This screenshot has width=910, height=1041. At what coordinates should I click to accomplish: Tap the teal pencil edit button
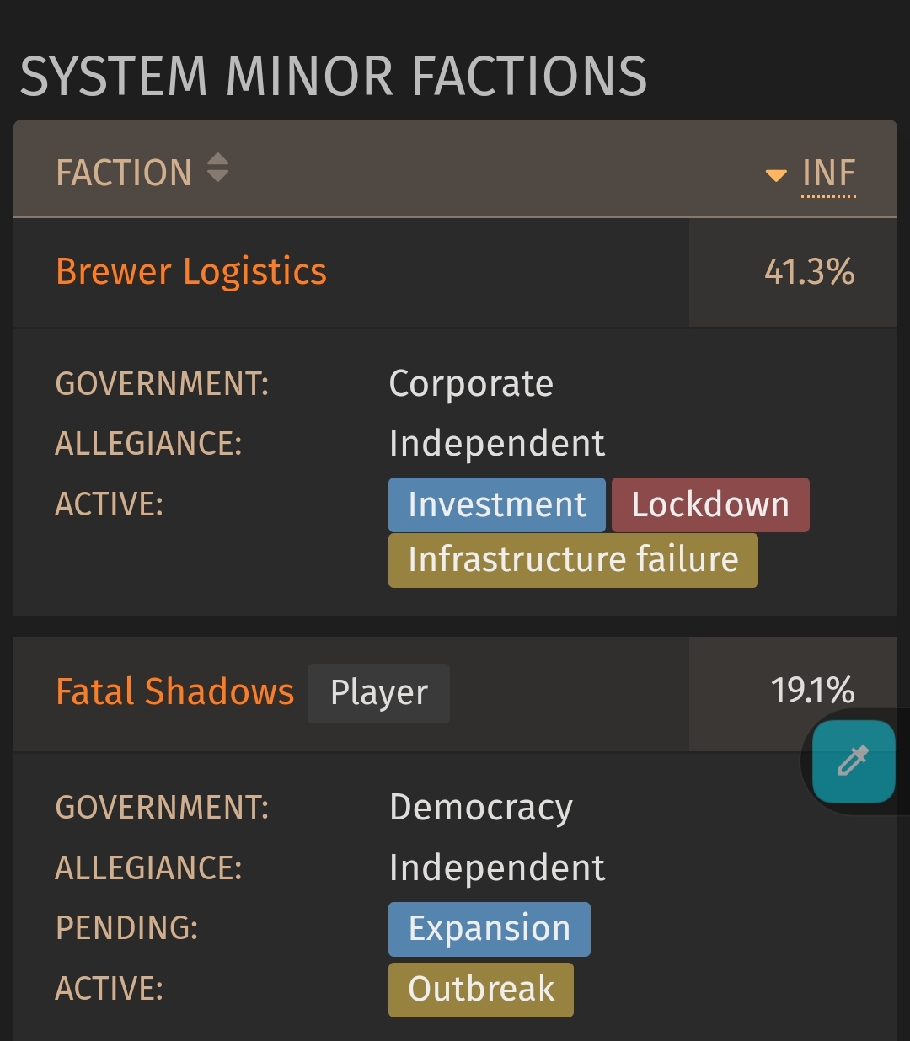[853, 761]
